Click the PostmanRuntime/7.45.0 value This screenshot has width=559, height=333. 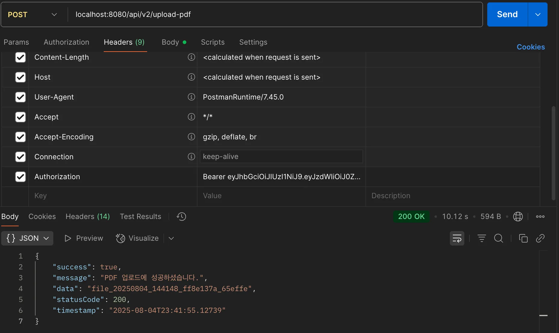[243, 97]
